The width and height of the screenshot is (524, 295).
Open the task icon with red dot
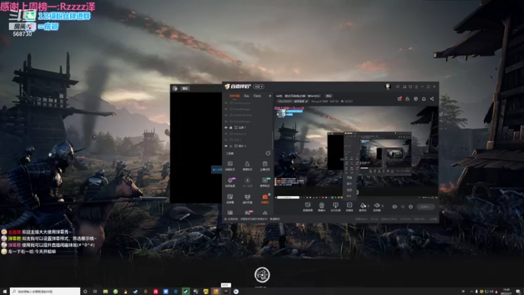pyautogui.click(x=400, y=99)
